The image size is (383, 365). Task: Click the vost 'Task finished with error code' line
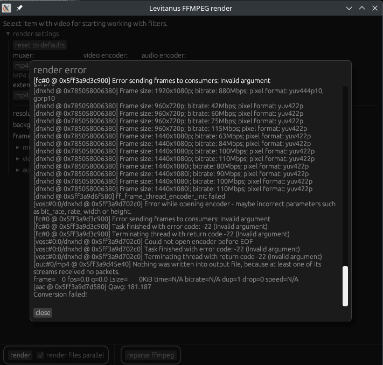(x=166, y=249)
